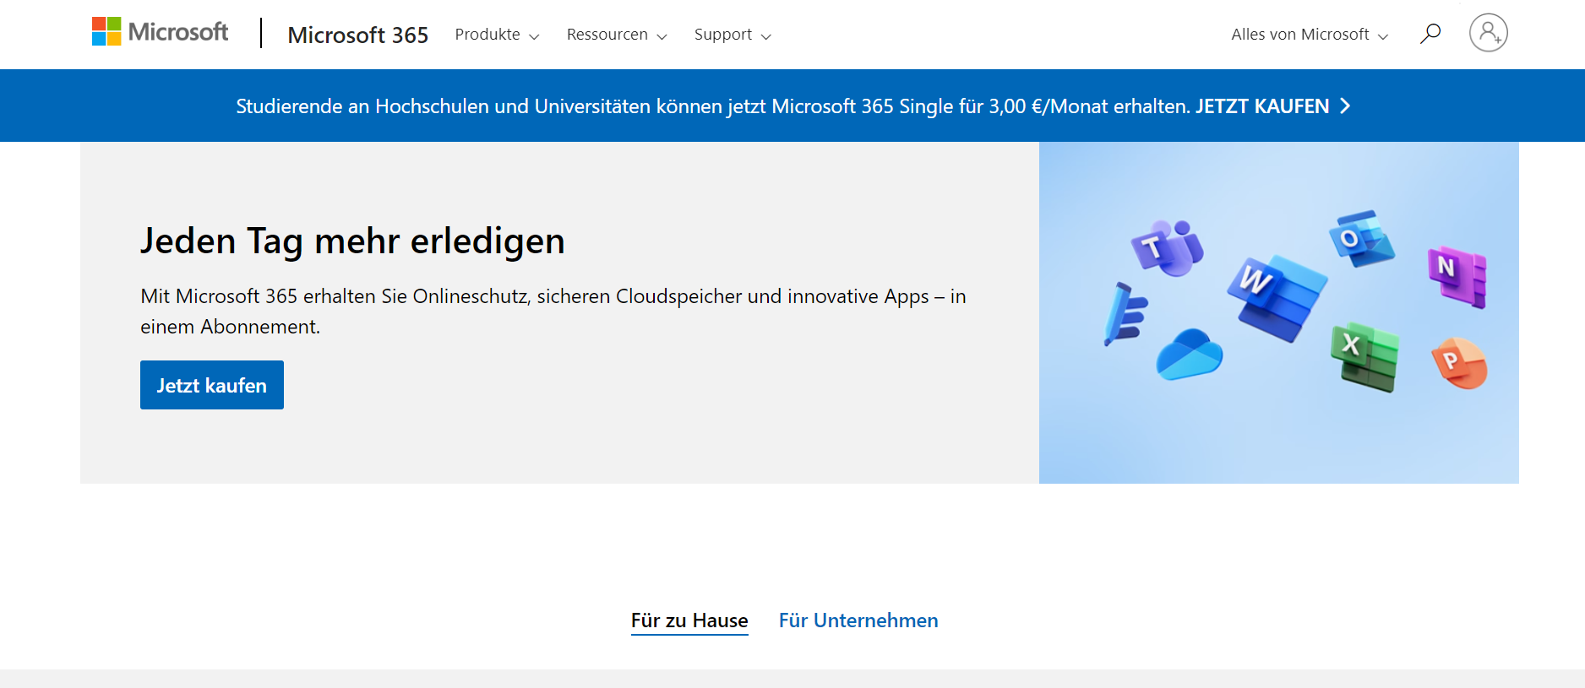The height and width of the screenshot is (688, 1585).
Task: Open the account sign-in avatar icon
Action: point(1489,33)
